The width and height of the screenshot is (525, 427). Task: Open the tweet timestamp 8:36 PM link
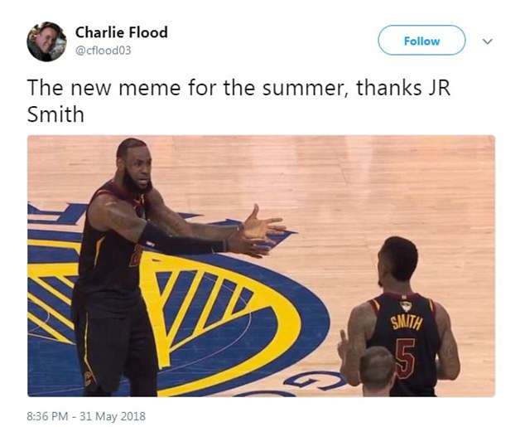coord(47,416)
